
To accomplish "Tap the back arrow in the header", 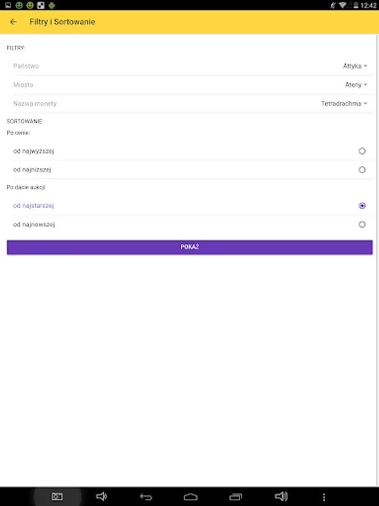I will (14, 22).
